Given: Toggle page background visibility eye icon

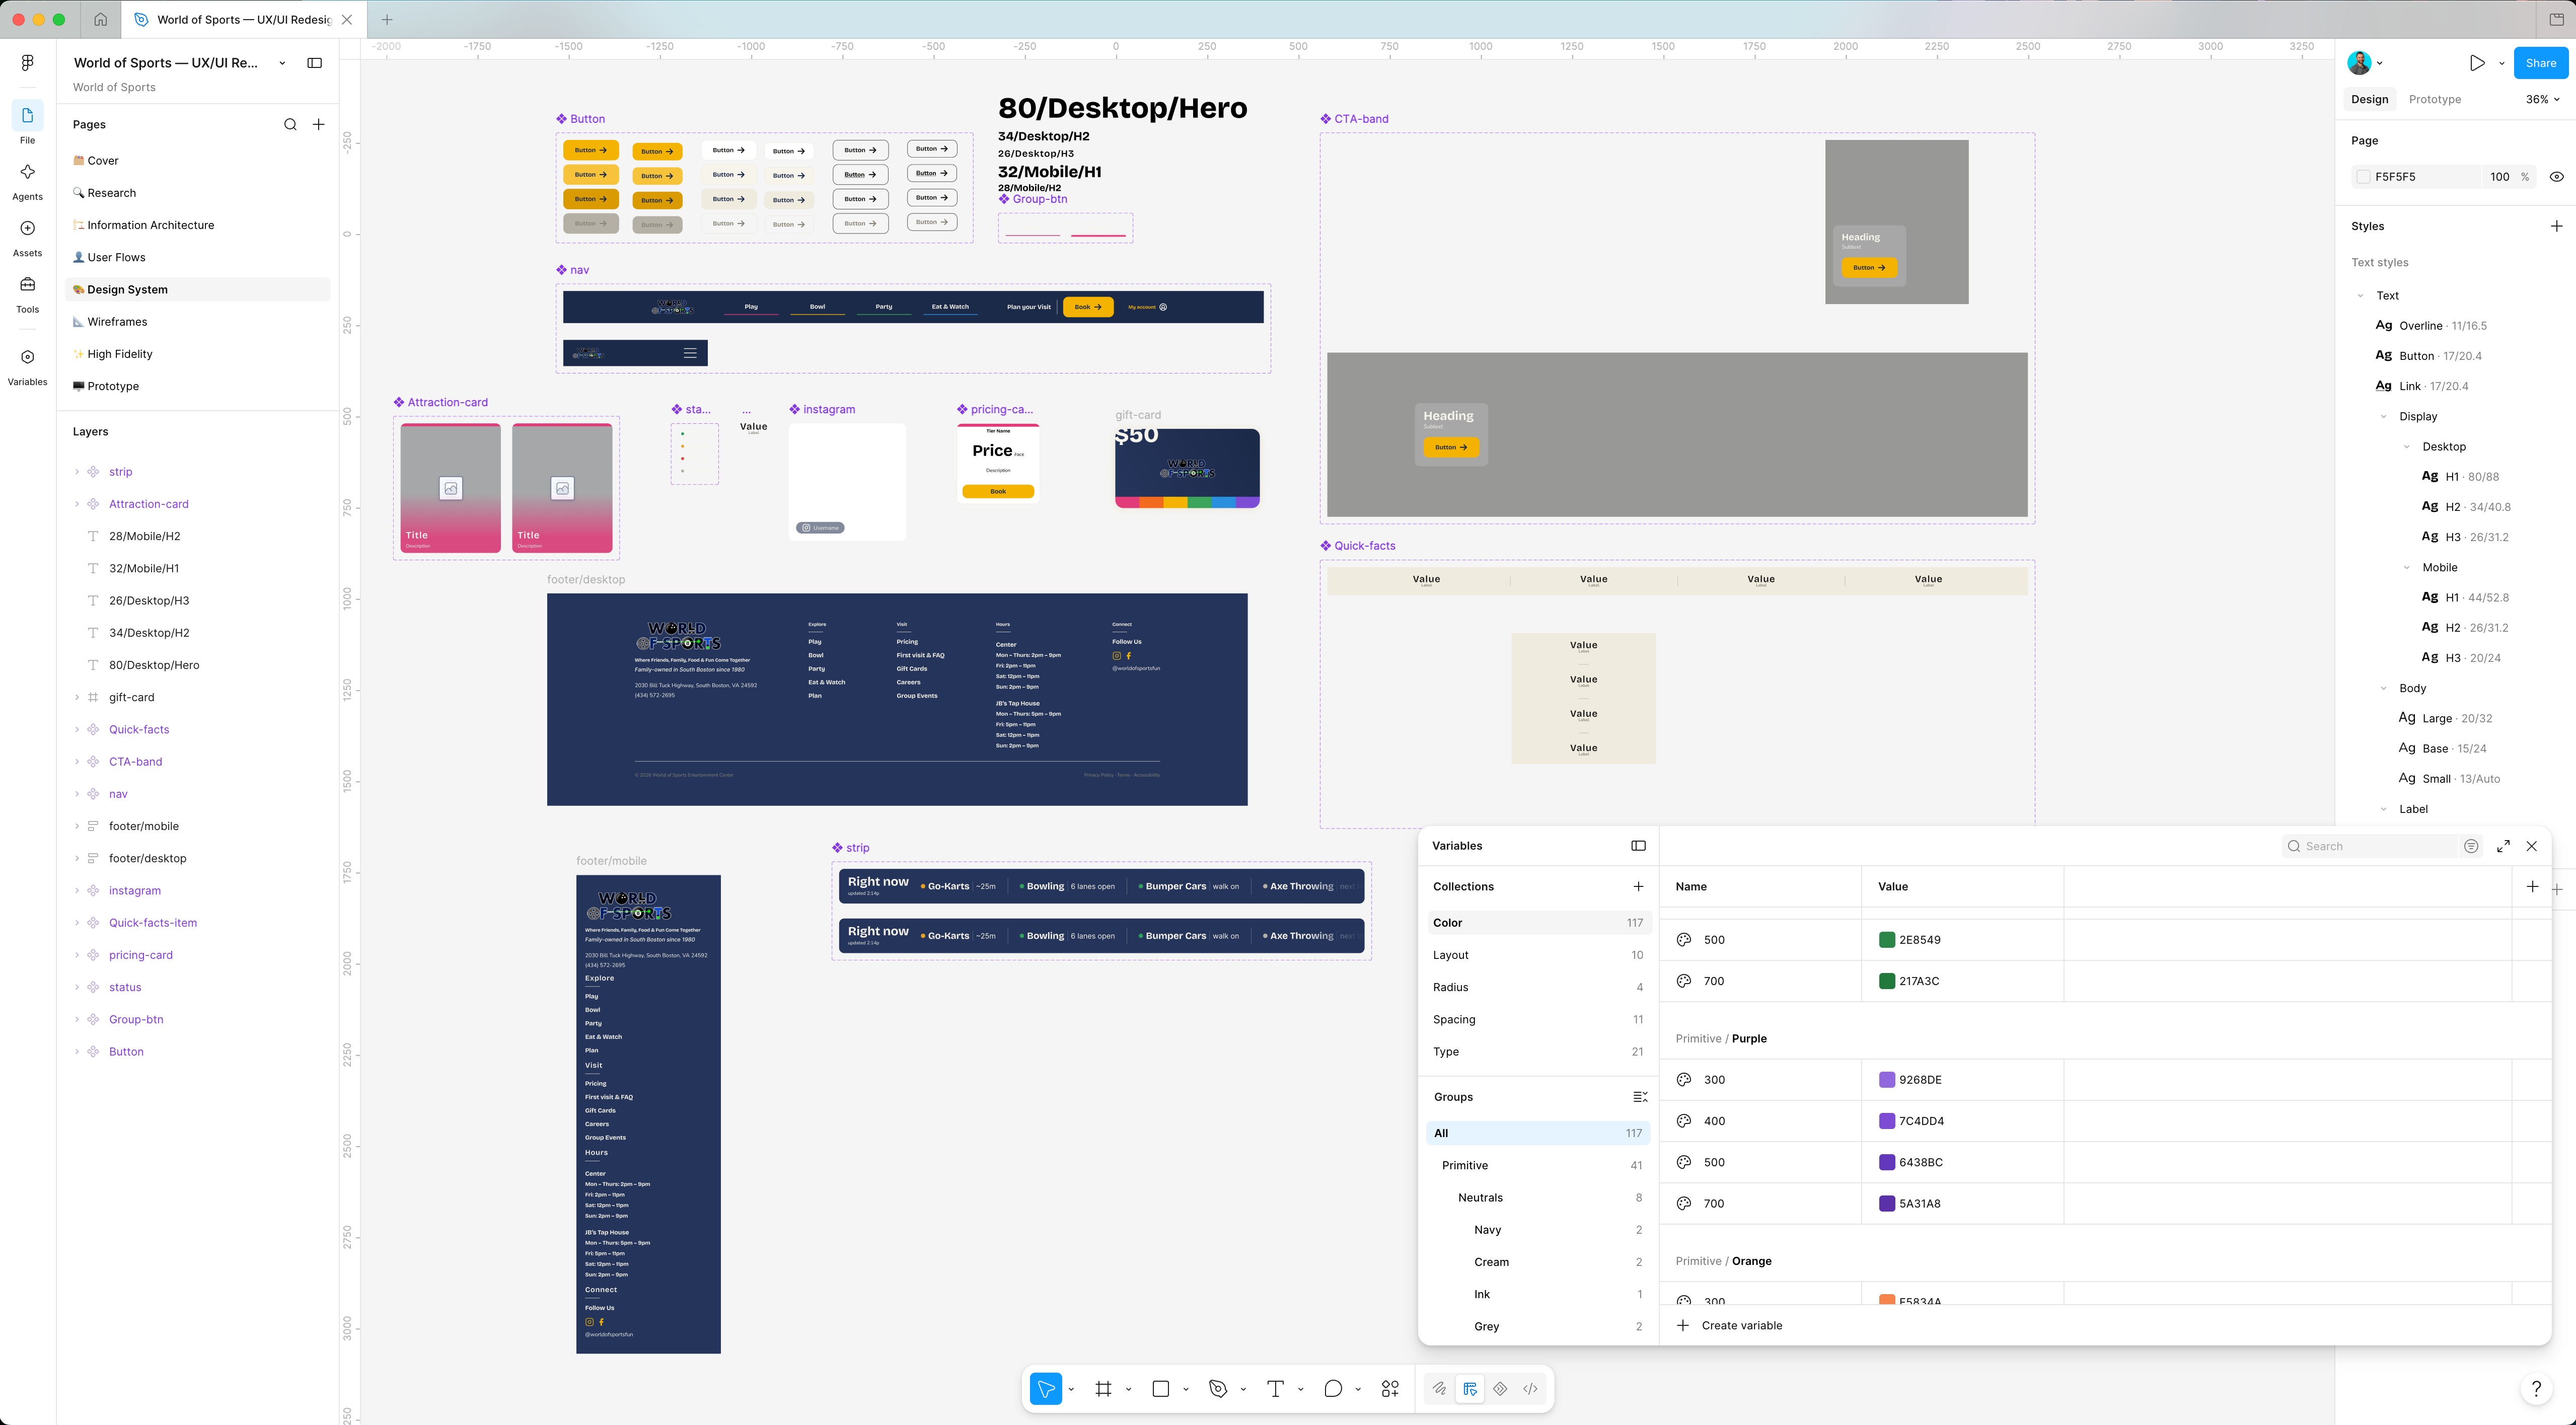Looking at the screenshot, I should [x=2556, y=177].
